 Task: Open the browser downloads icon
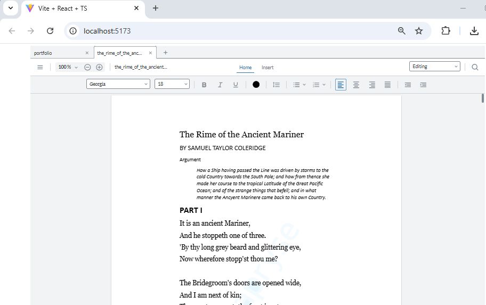pos(474,31)
